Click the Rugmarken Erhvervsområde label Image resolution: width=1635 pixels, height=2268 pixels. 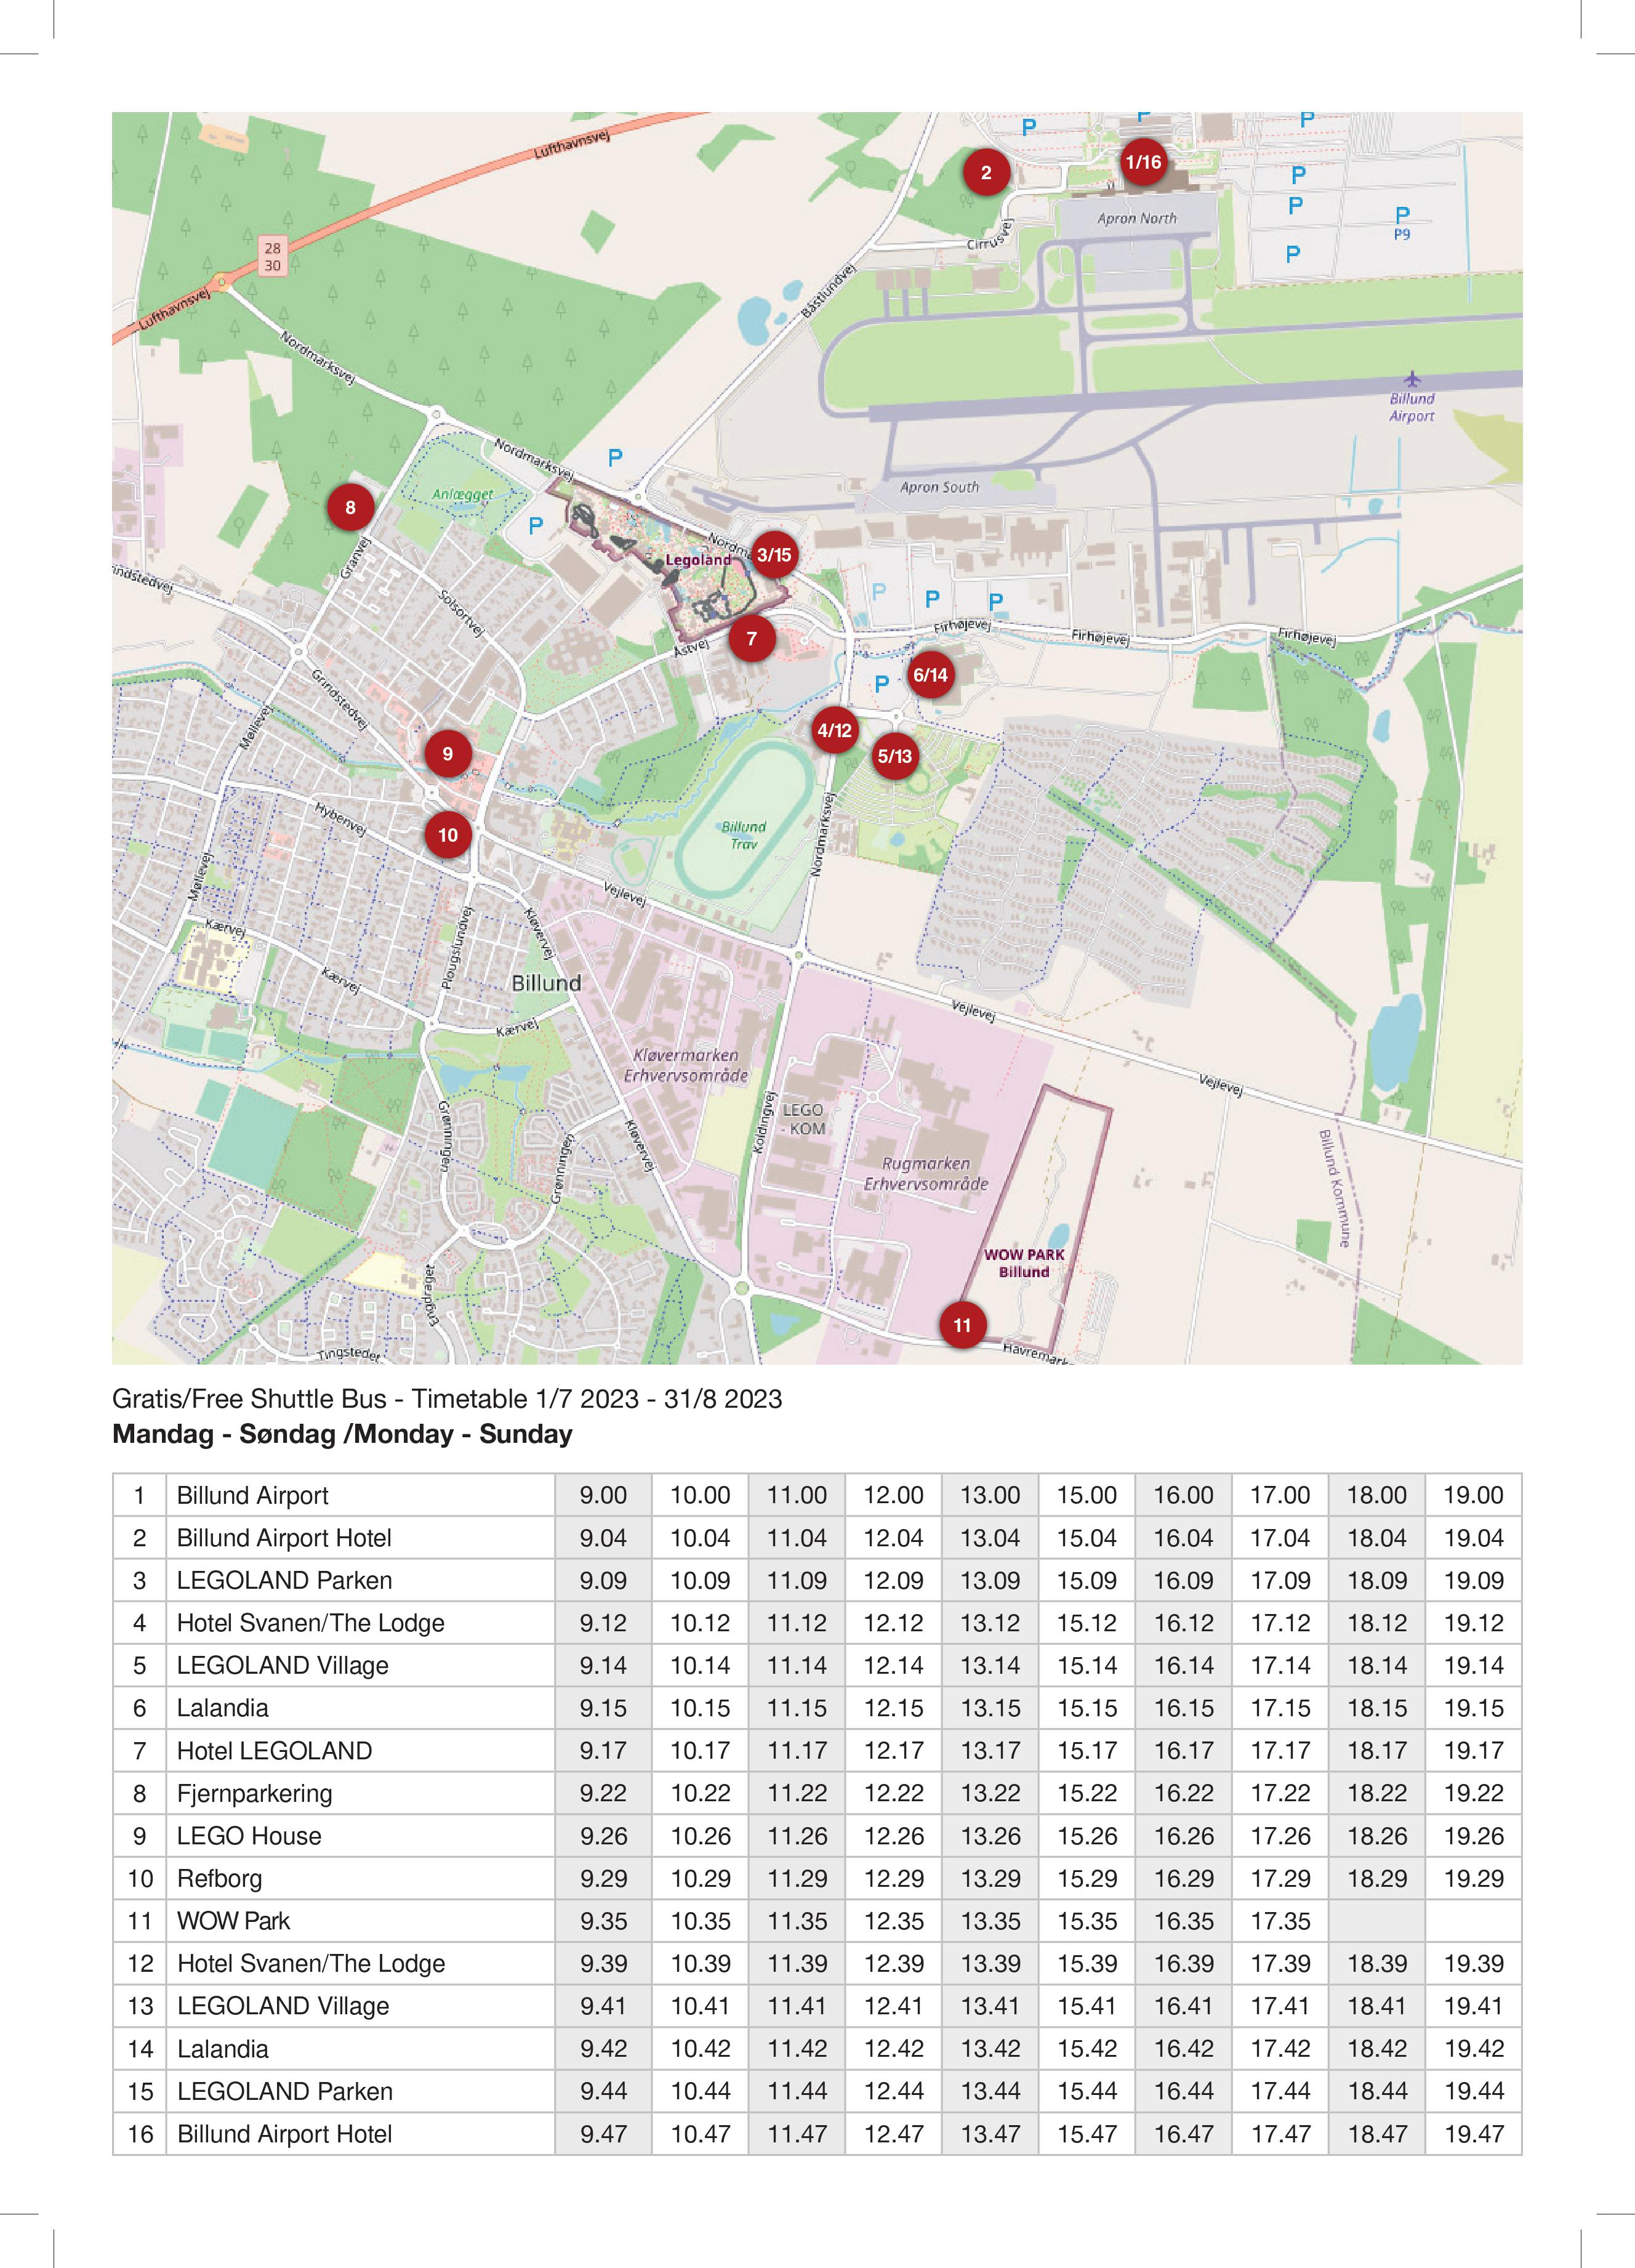pos(926,1174)
